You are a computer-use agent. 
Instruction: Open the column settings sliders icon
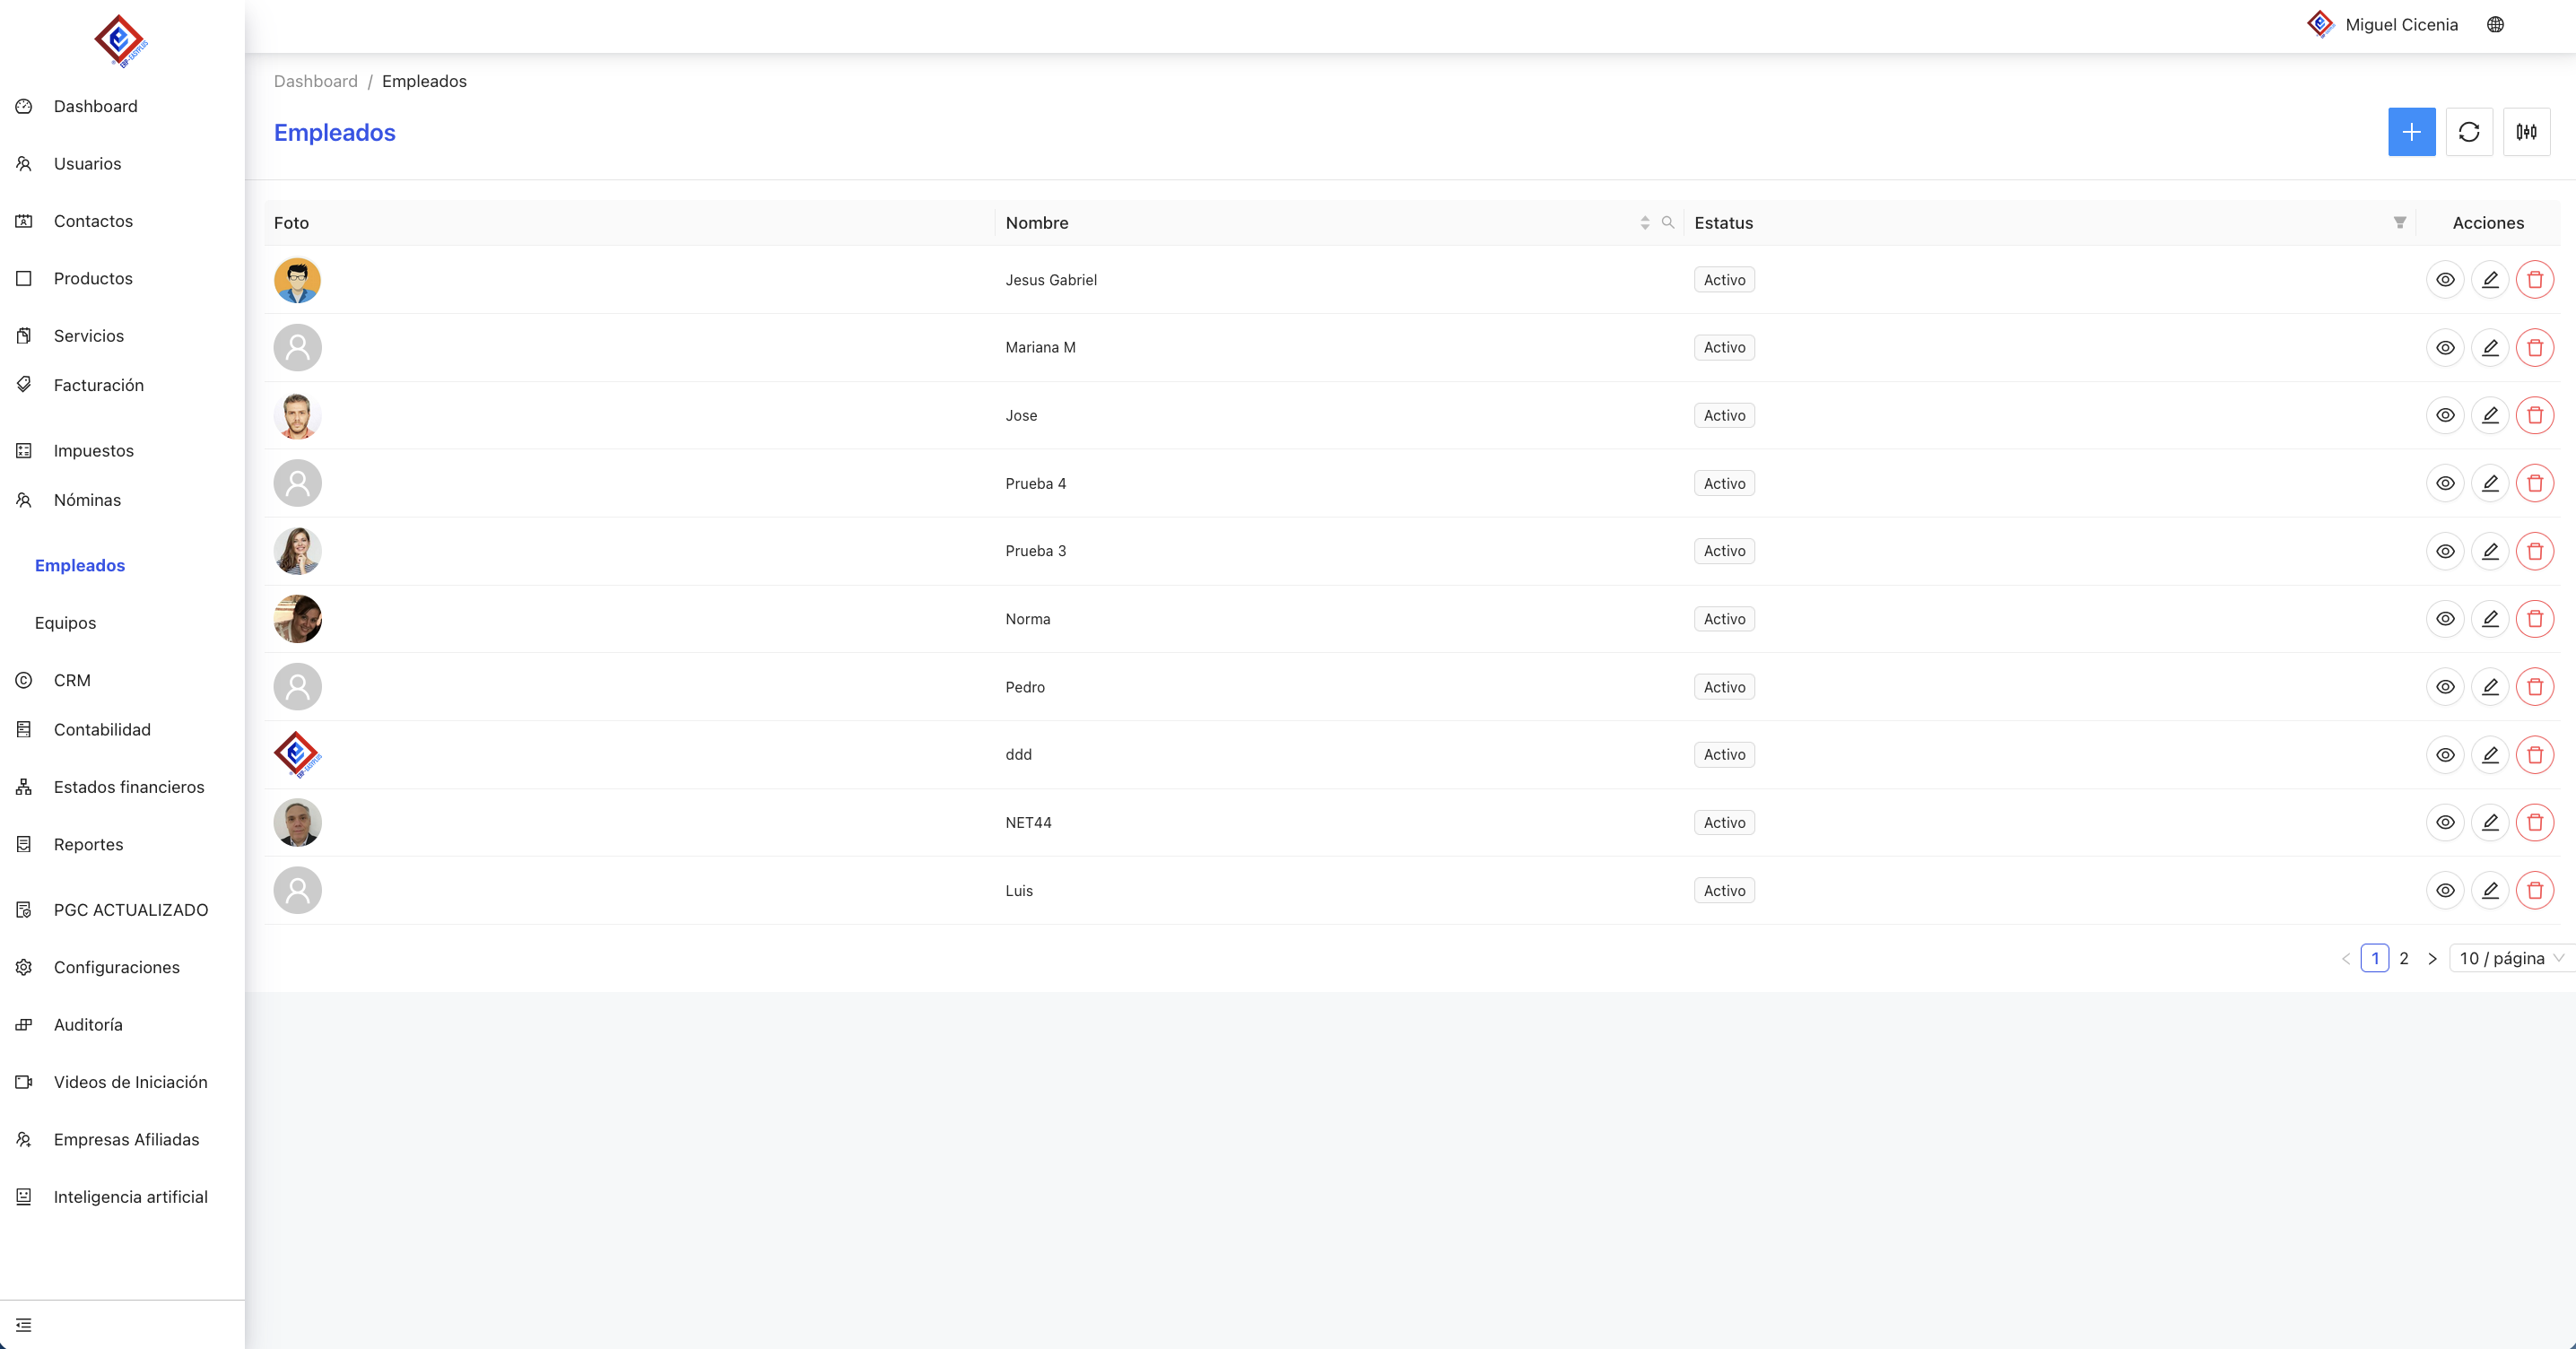(2526, 132)
